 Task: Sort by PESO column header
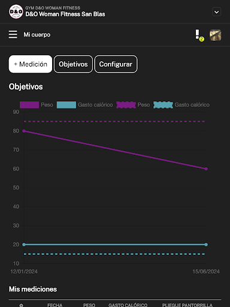[89, 305]
